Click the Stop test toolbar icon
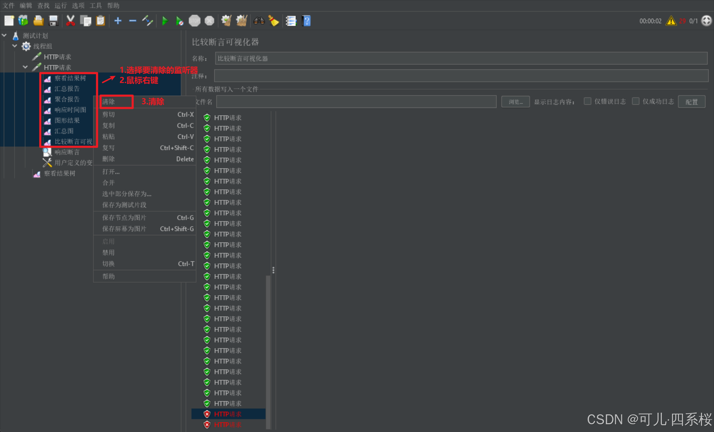714x432 pixels. coord(194,21)
